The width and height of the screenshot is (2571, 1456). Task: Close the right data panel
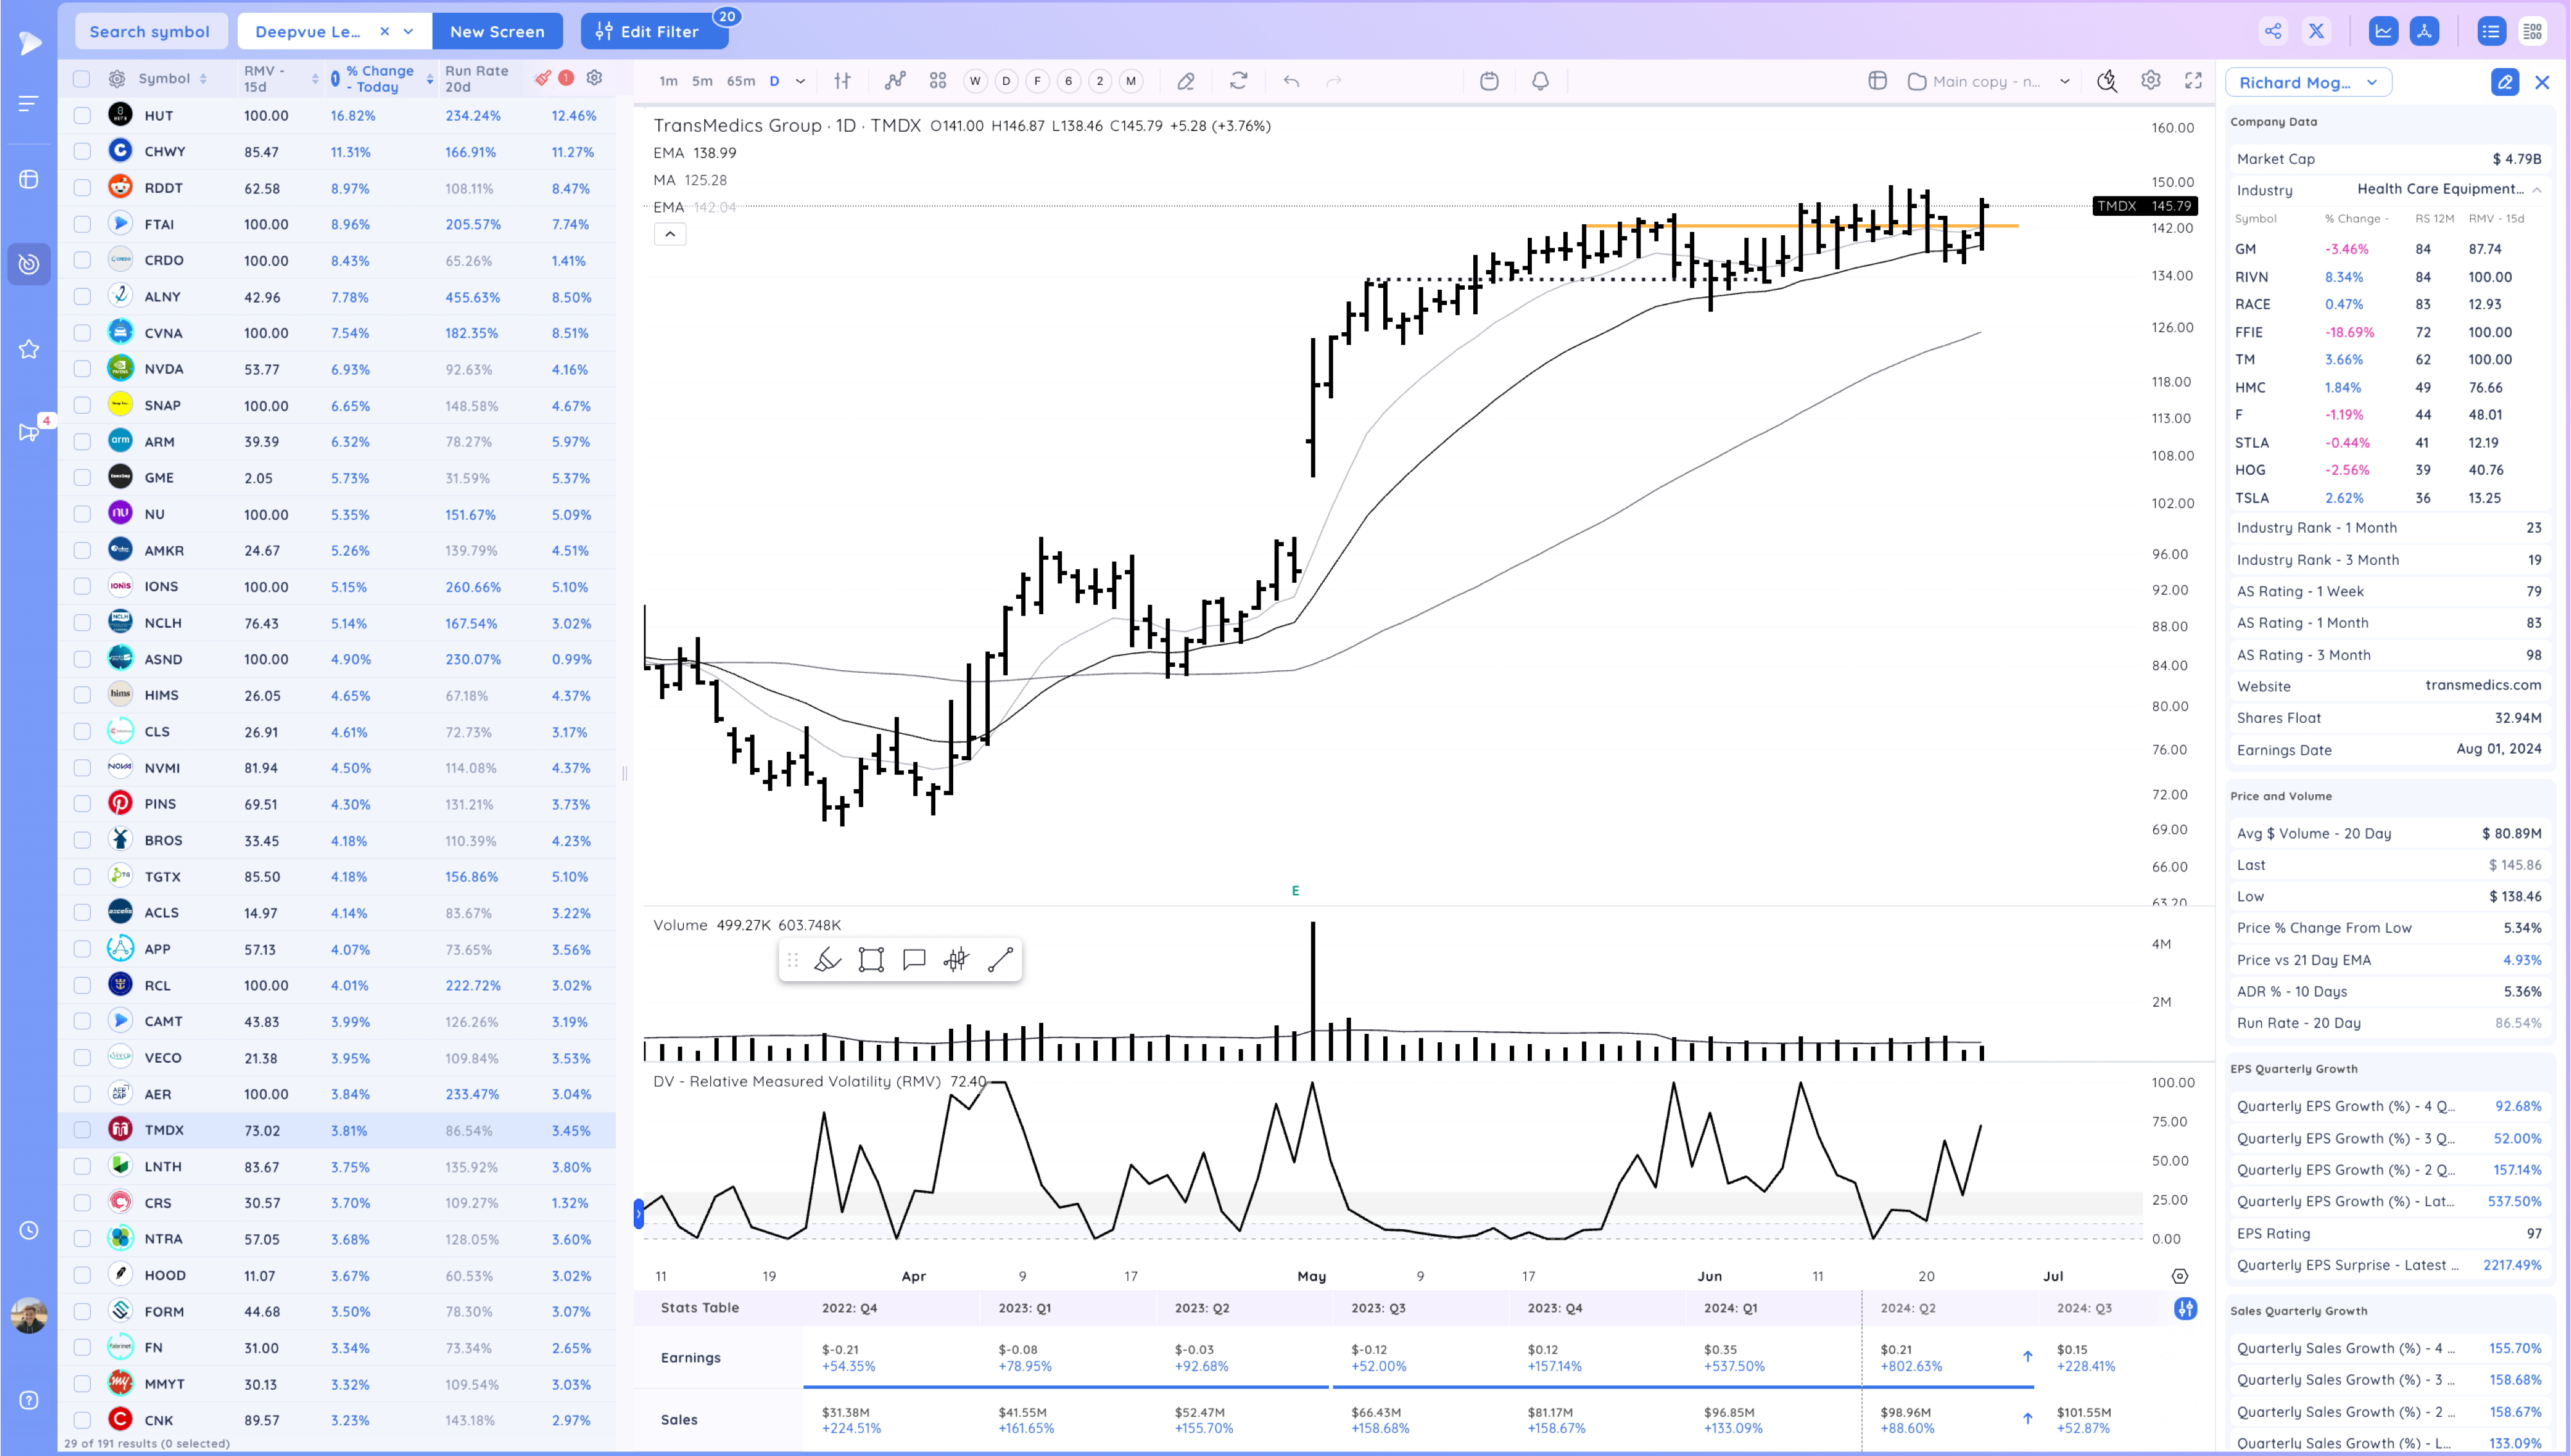[x=2542, y=82]
